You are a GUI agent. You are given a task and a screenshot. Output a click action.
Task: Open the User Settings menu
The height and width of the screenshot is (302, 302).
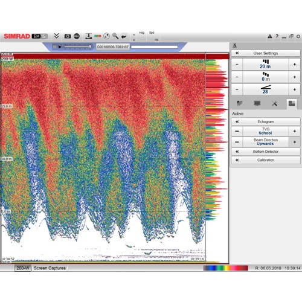pyautogui.click(x=266, y=53)
